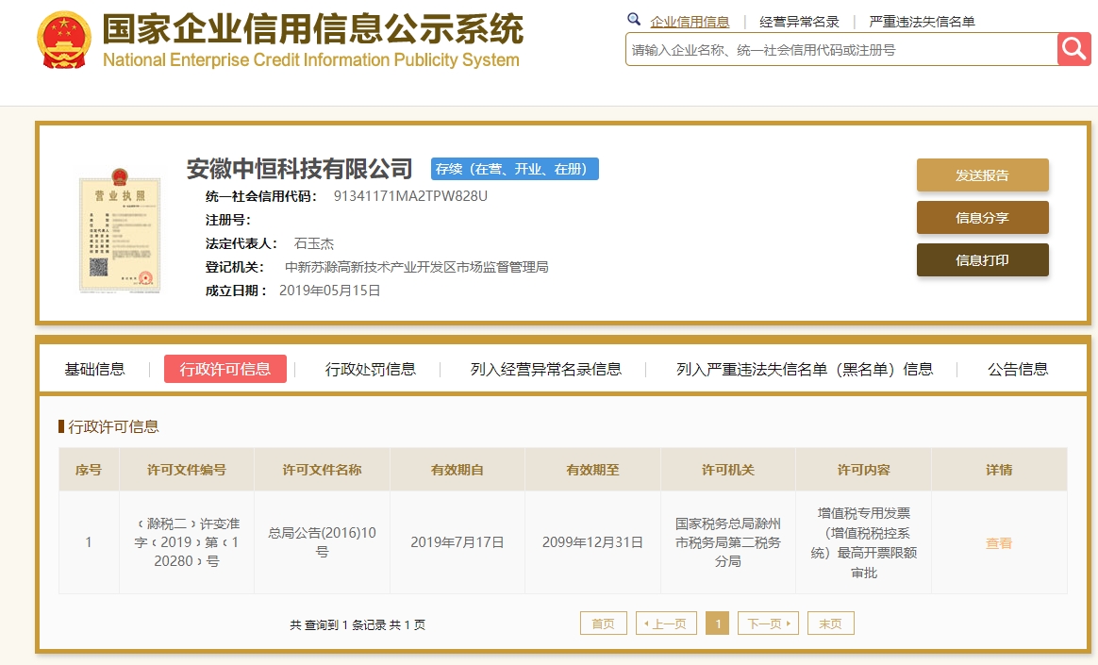
Task: Click the 许可文件编号 column header
Action: pyautogui.click(x=186, y=470)
